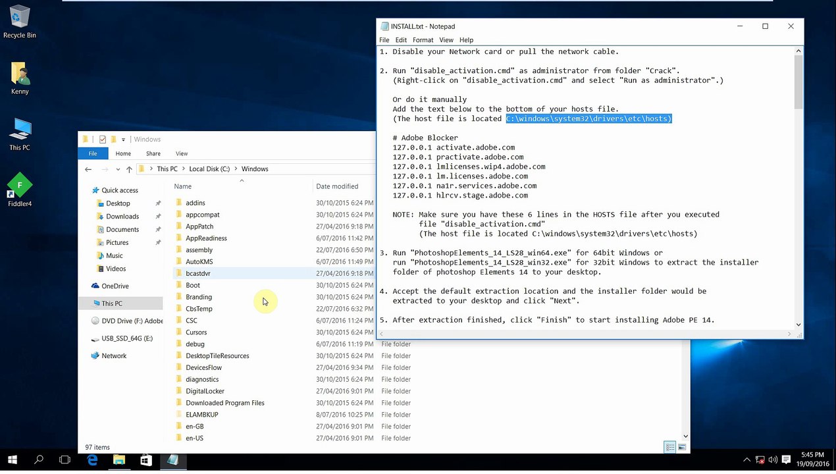Select the AppReadiness folder
This screenshot has width=836, height=474.
tap(206, 238)
